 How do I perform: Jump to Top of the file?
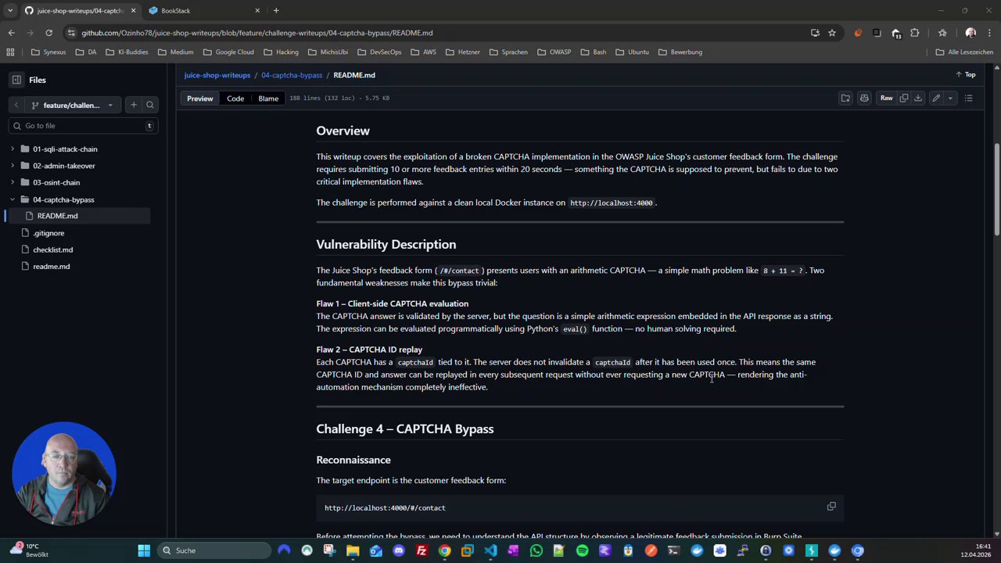(x=966, y=74)
